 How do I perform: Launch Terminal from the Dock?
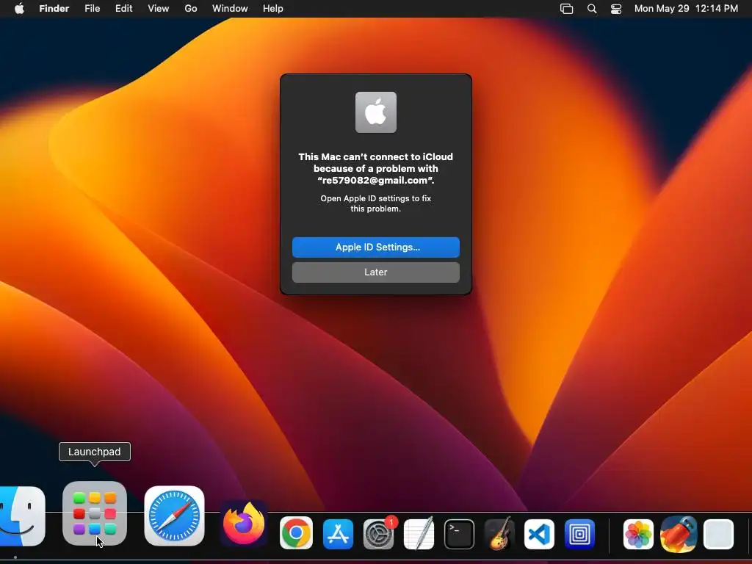[459, 534]
